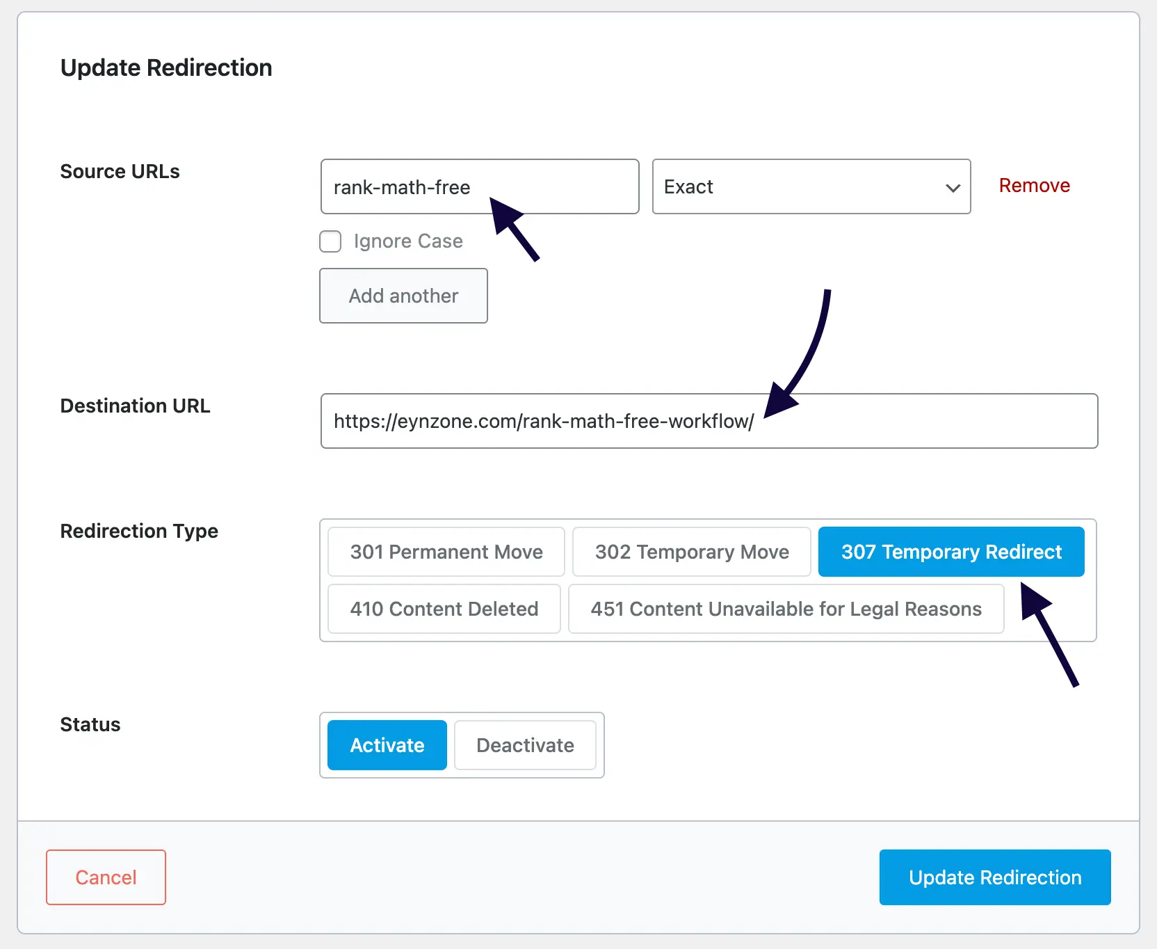Pick 410 Content Deleted type

point(444,609)
